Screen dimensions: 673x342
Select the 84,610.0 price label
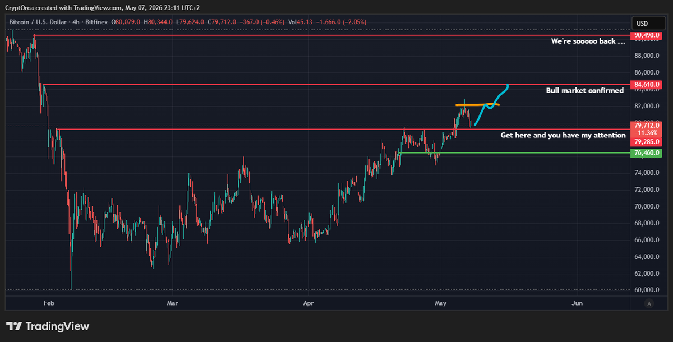[x=646, y=85]
